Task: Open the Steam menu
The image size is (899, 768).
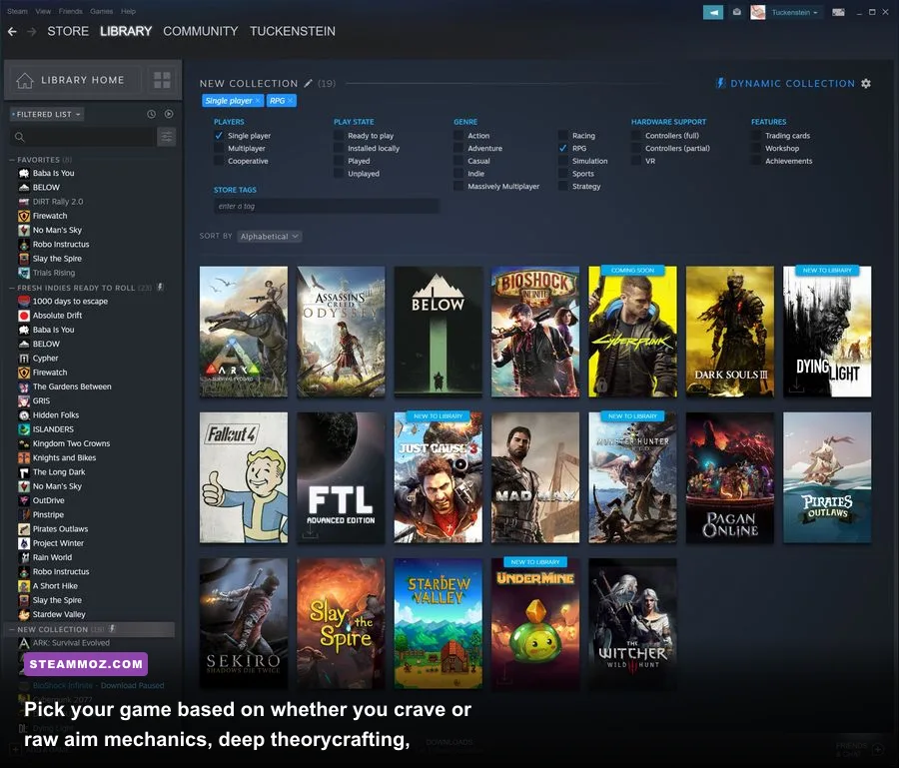Action: (17, 11)
